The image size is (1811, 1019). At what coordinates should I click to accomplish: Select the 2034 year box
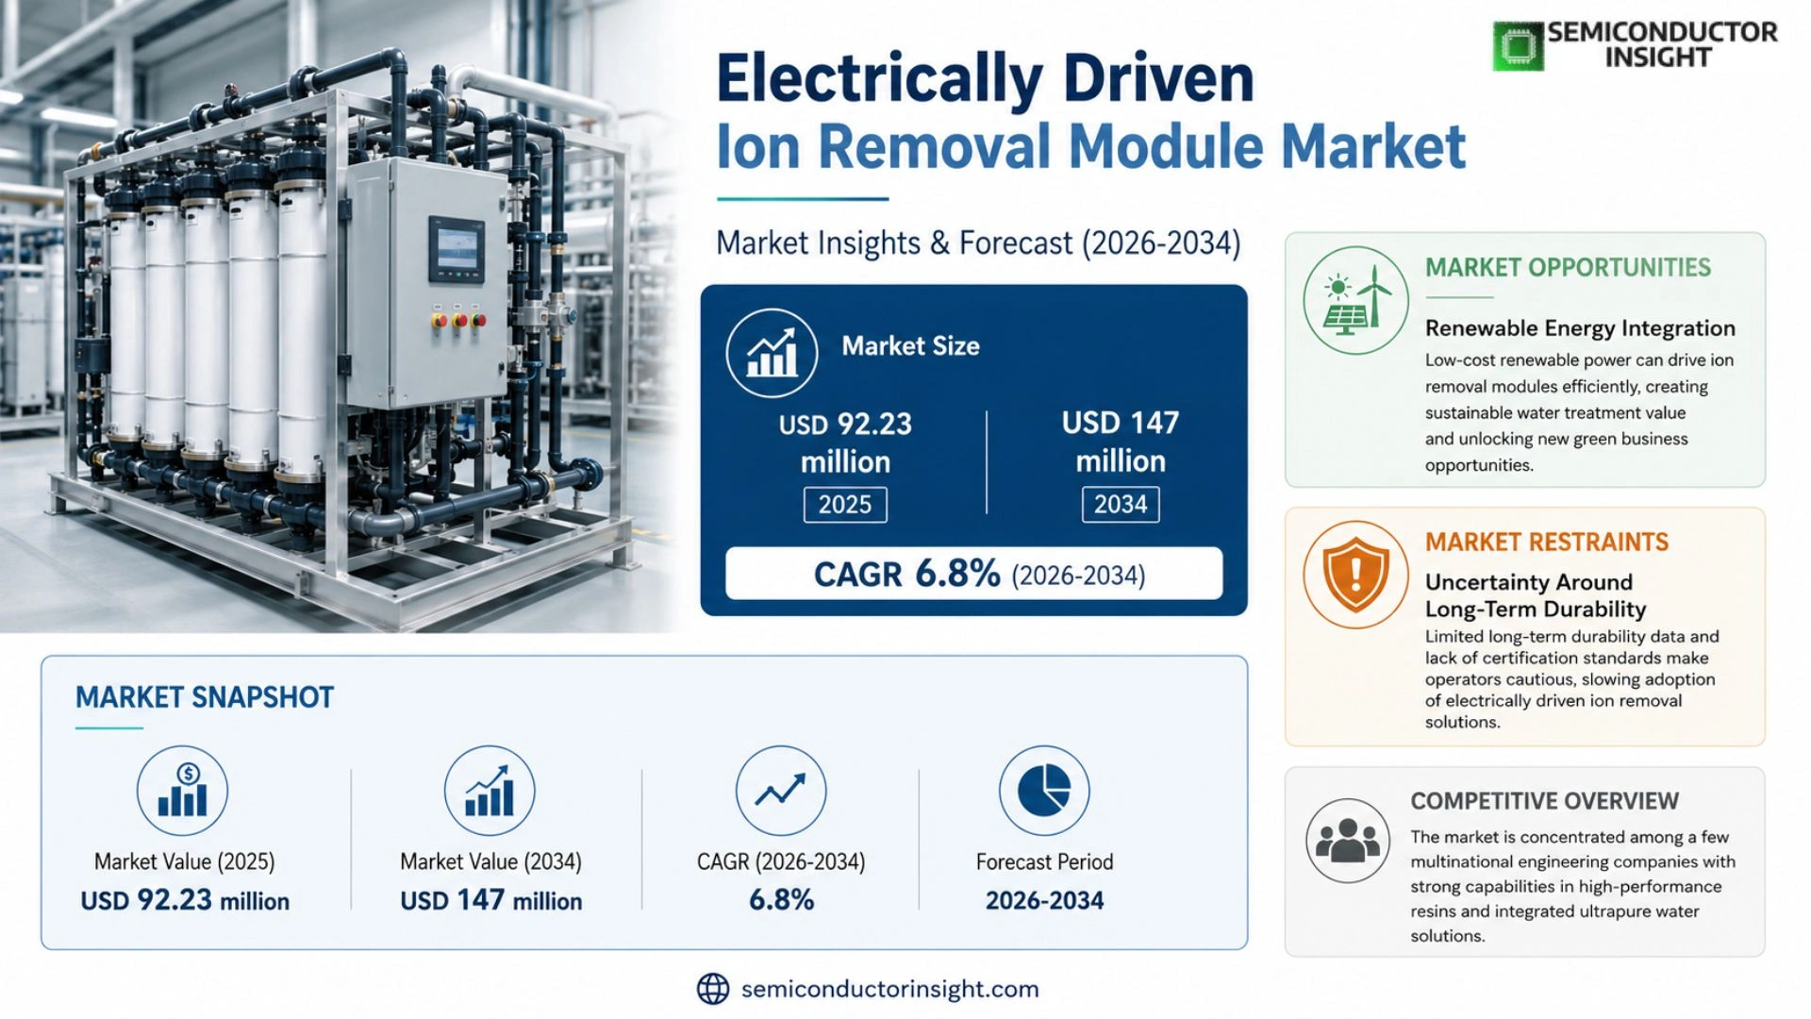(1121, 504)
